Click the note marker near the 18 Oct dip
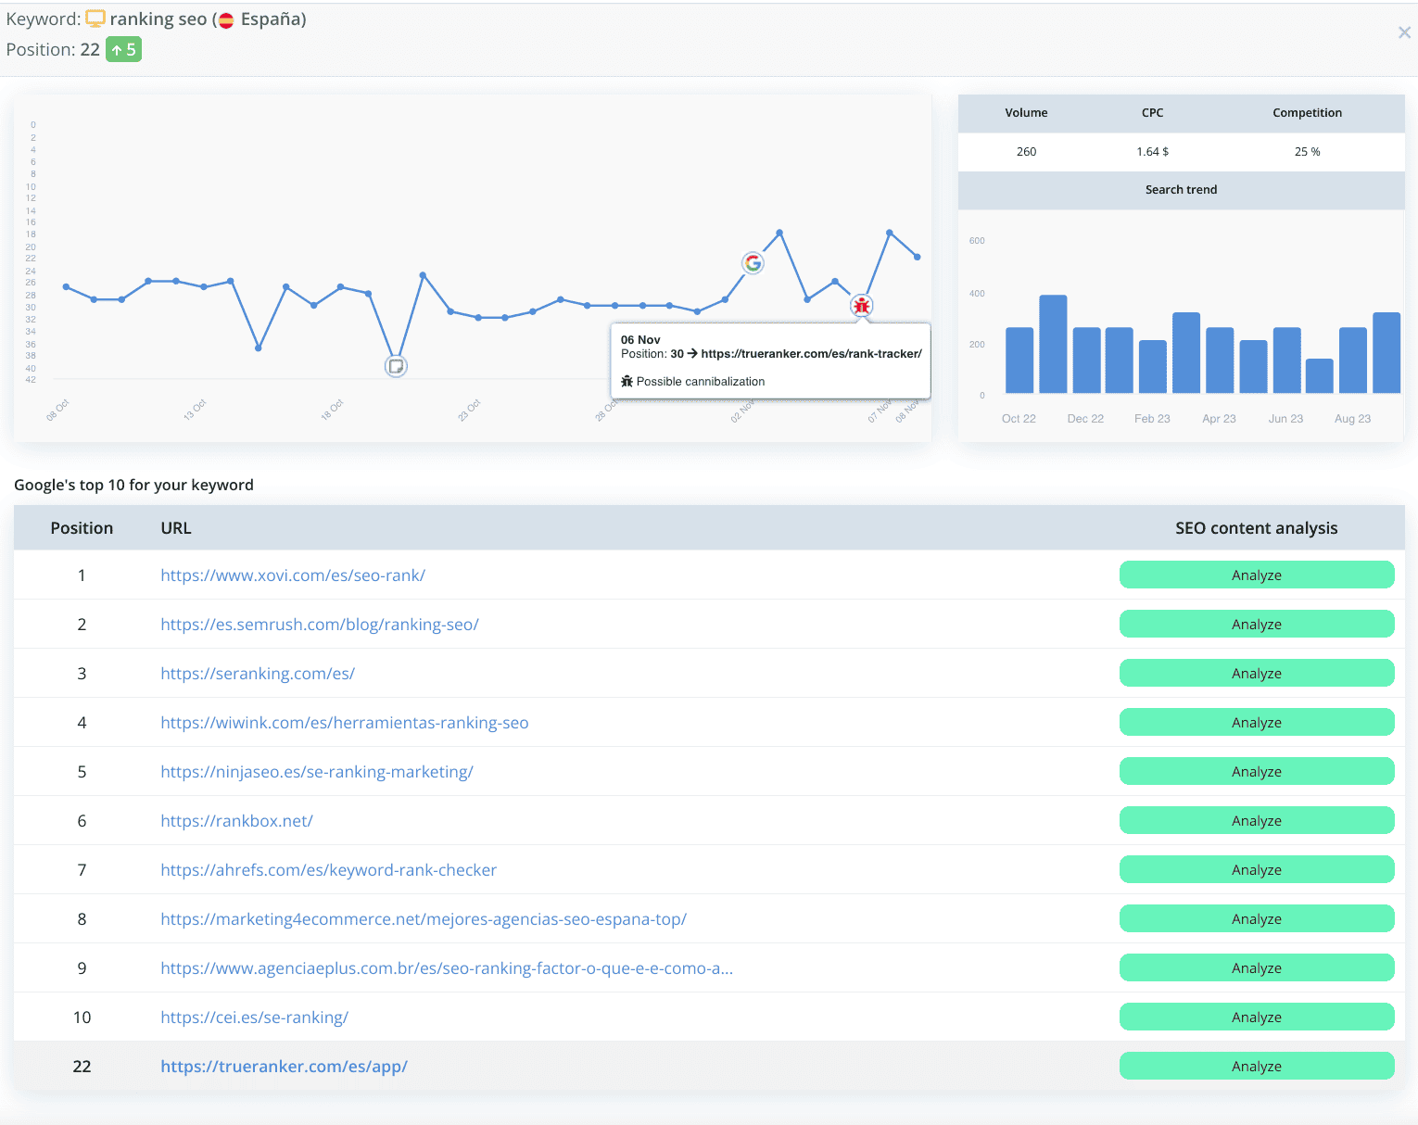 tap(397, 366)
